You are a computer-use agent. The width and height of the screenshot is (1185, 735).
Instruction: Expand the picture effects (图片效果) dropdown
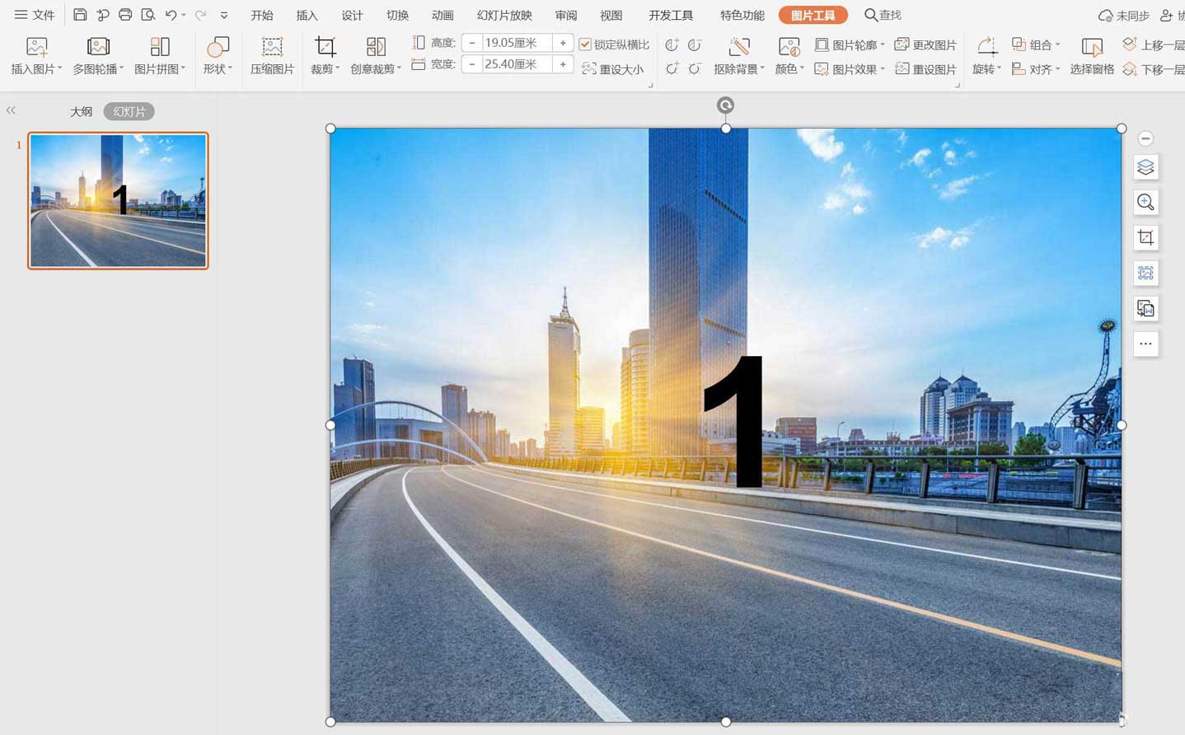(850, 69)
